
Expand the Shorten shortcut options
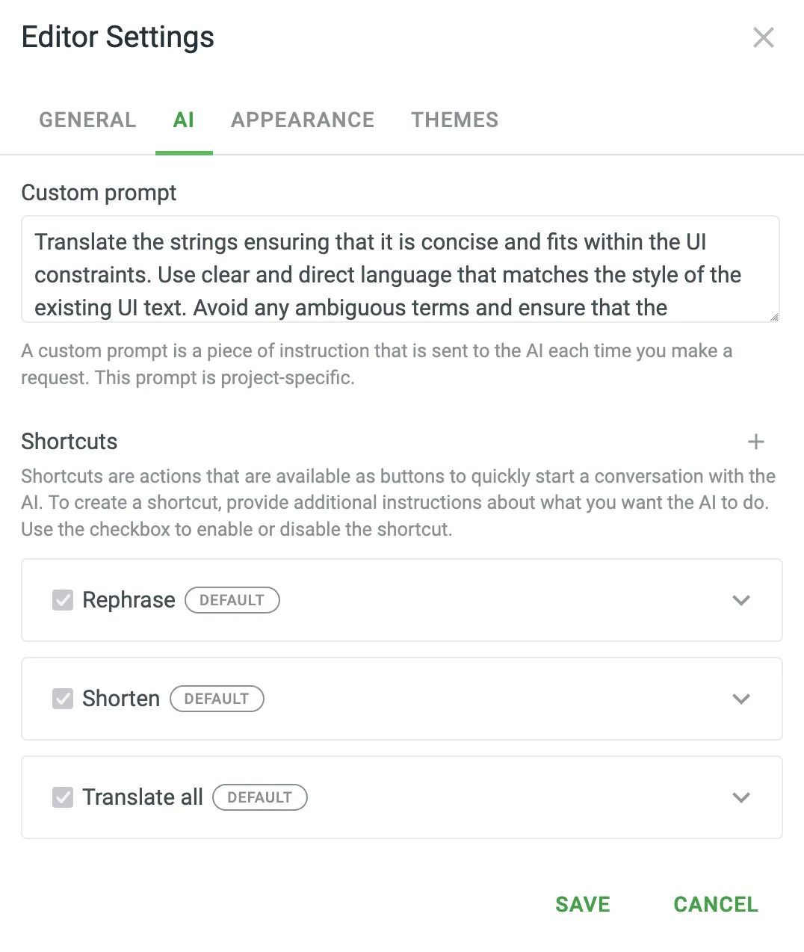coord(741,699)
